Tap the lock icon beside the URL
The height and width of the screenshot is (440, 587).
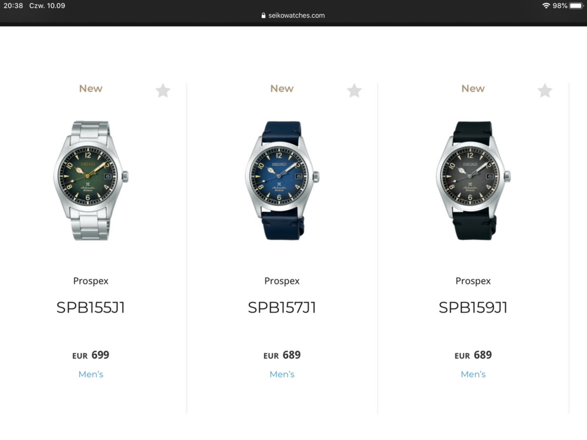click(264, 15)
